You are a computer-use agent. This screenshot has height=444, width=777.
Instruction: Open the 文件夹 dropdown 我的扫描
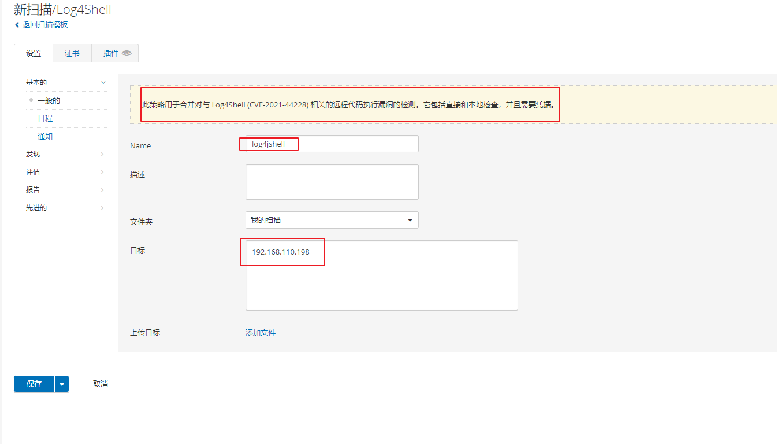pos(332,220)
